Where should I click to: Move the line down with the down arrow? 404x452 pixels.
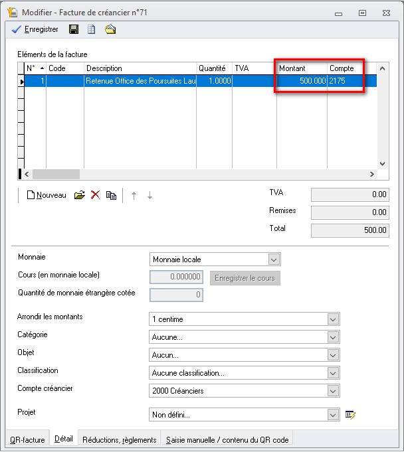(150, 195)
